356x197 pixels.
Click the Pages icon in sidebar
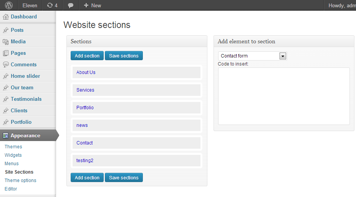6,53
